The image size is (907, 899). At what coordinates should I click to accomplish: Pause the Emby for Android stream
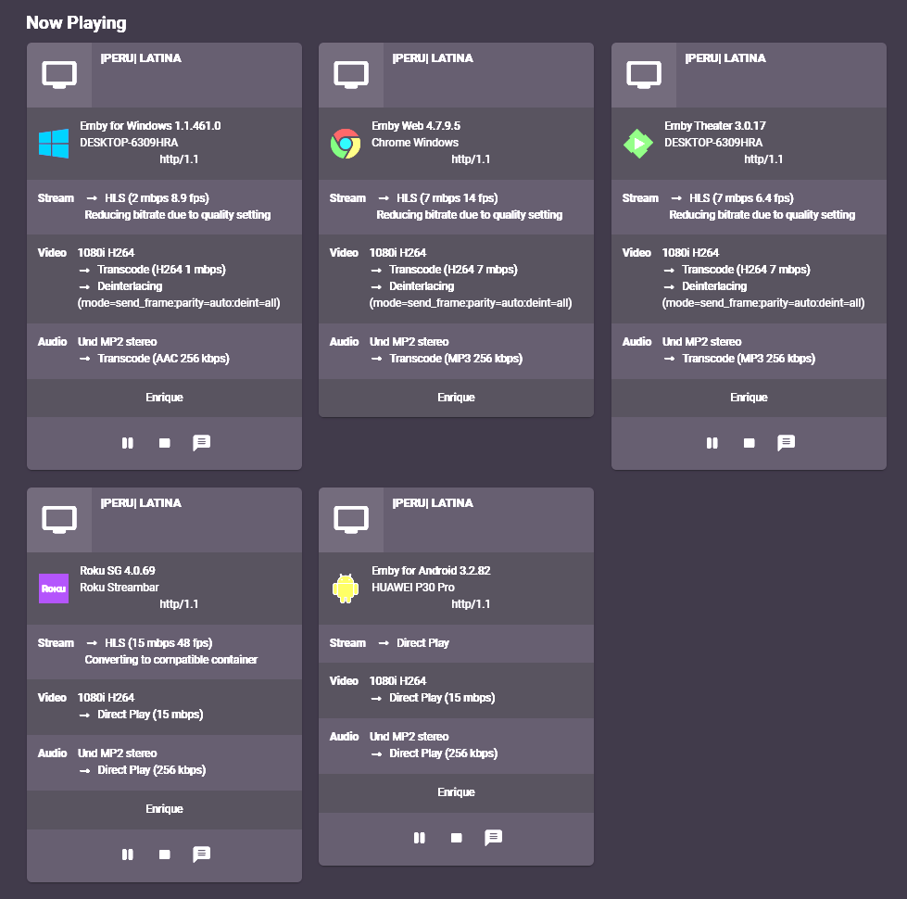pyautogui.click(x=419, y=838)
